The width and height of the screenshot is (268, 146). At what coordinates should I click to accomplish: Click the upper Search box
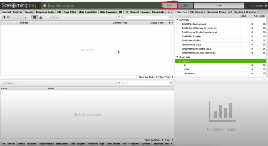pyautogui.click(x=144, y=18)
